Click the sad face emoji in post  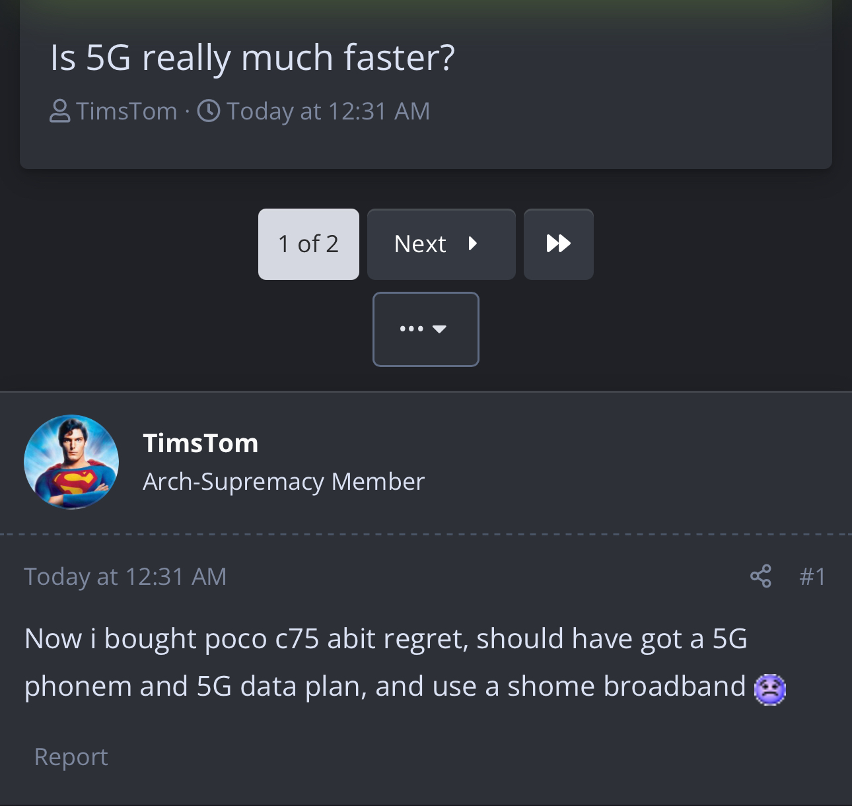point(769,690)
